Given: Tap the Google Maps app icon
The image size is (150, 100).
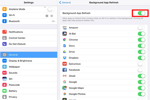Looking at the screenshot, I should click(64, 88).
